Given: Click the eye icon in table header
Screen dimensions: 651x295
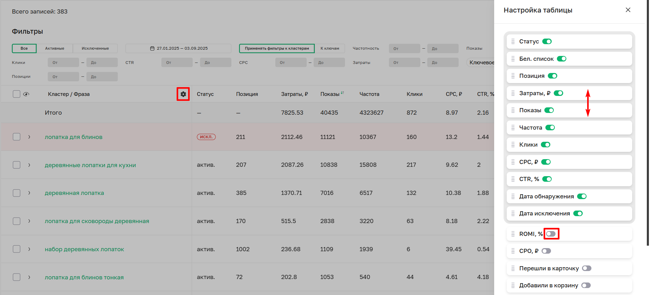Looking at the screenshot, I should [x=26, y=94].
